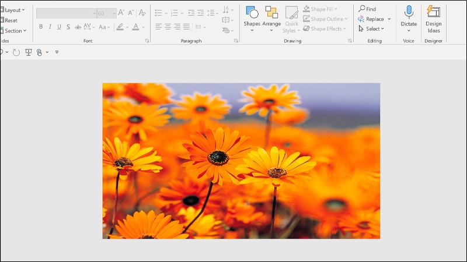The image size is (467, 262).
Task: Open Section menu
Action: tap(13, 31)
